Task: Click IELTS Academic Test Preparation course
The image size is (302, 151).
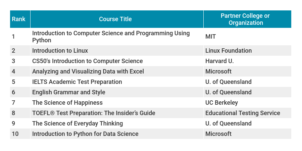Action: coord(77,82)
